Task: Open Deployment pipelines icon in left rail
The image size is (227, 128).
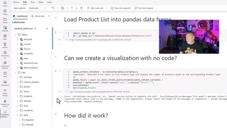Action: click(5, 65)
